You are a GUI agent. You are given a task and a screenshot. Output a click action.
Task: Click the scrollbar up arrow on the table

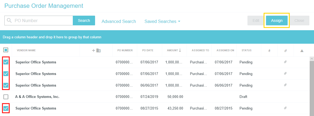click(312, 59)
